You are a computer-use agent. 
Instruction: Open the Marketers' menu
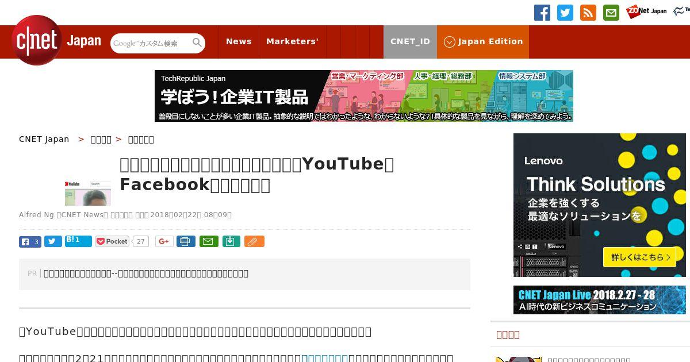point(292,41)
